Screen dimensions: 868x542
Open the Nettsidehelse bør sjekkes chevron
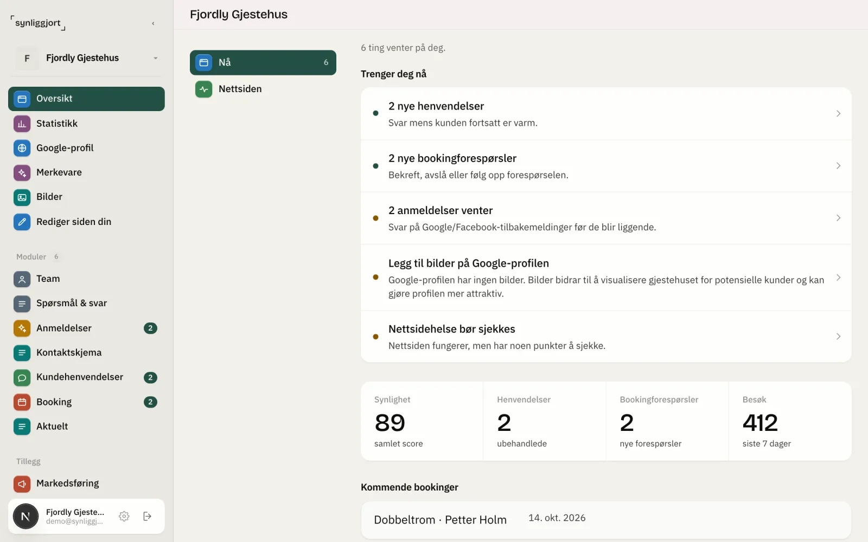[x=838, y=337]
